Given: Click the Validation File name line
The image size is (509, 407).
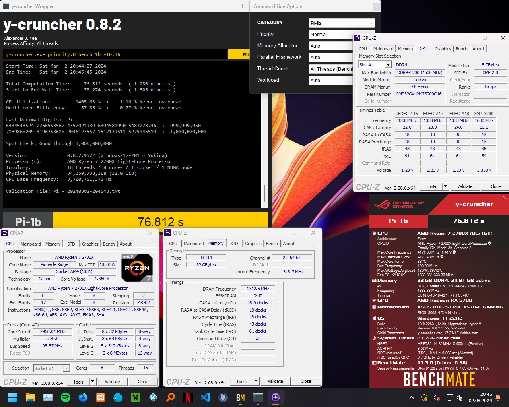Looking at the screenshot, I should (63, 191).
